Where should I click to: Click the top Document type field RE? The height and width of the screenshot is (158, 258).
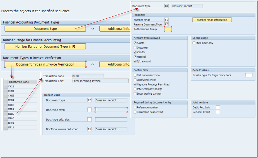point(166,6)
